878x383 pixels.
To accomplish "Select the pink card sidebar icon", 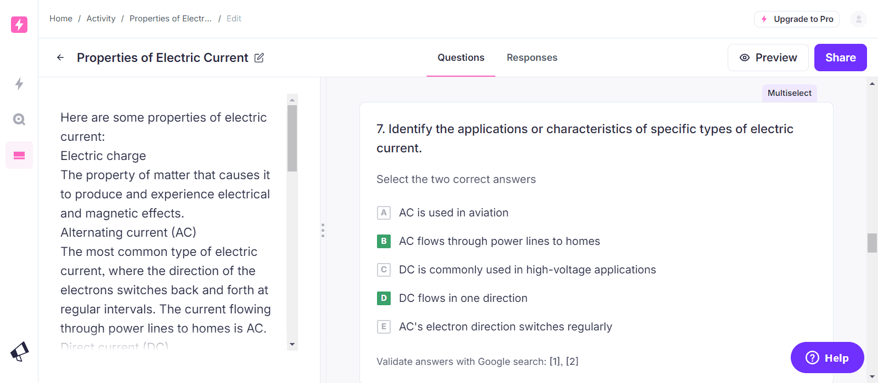I will pyautogui.click(x=19, y=156).
